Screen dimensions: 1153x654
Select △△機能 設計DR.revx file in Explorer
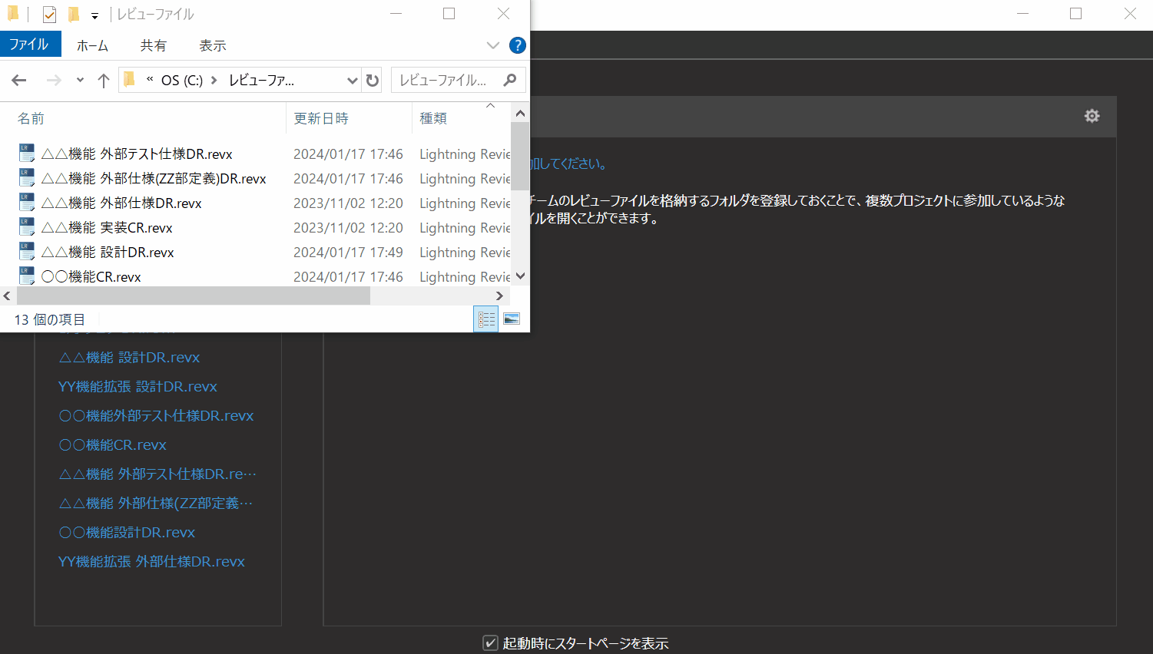pyautogui.click(x=108, y=253)
